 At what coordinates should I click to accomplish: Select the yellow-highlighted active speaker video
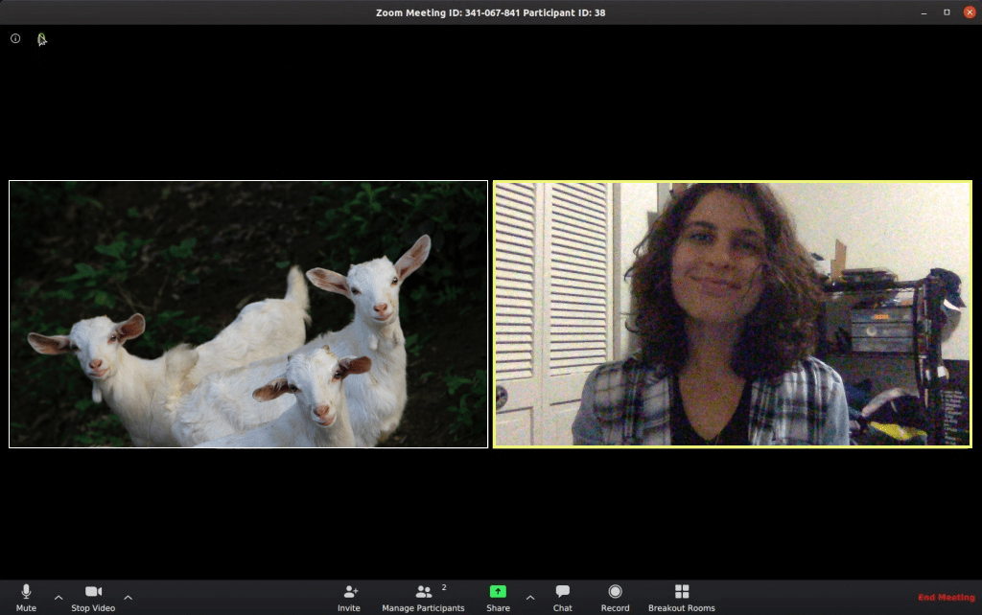coord(732,314)
